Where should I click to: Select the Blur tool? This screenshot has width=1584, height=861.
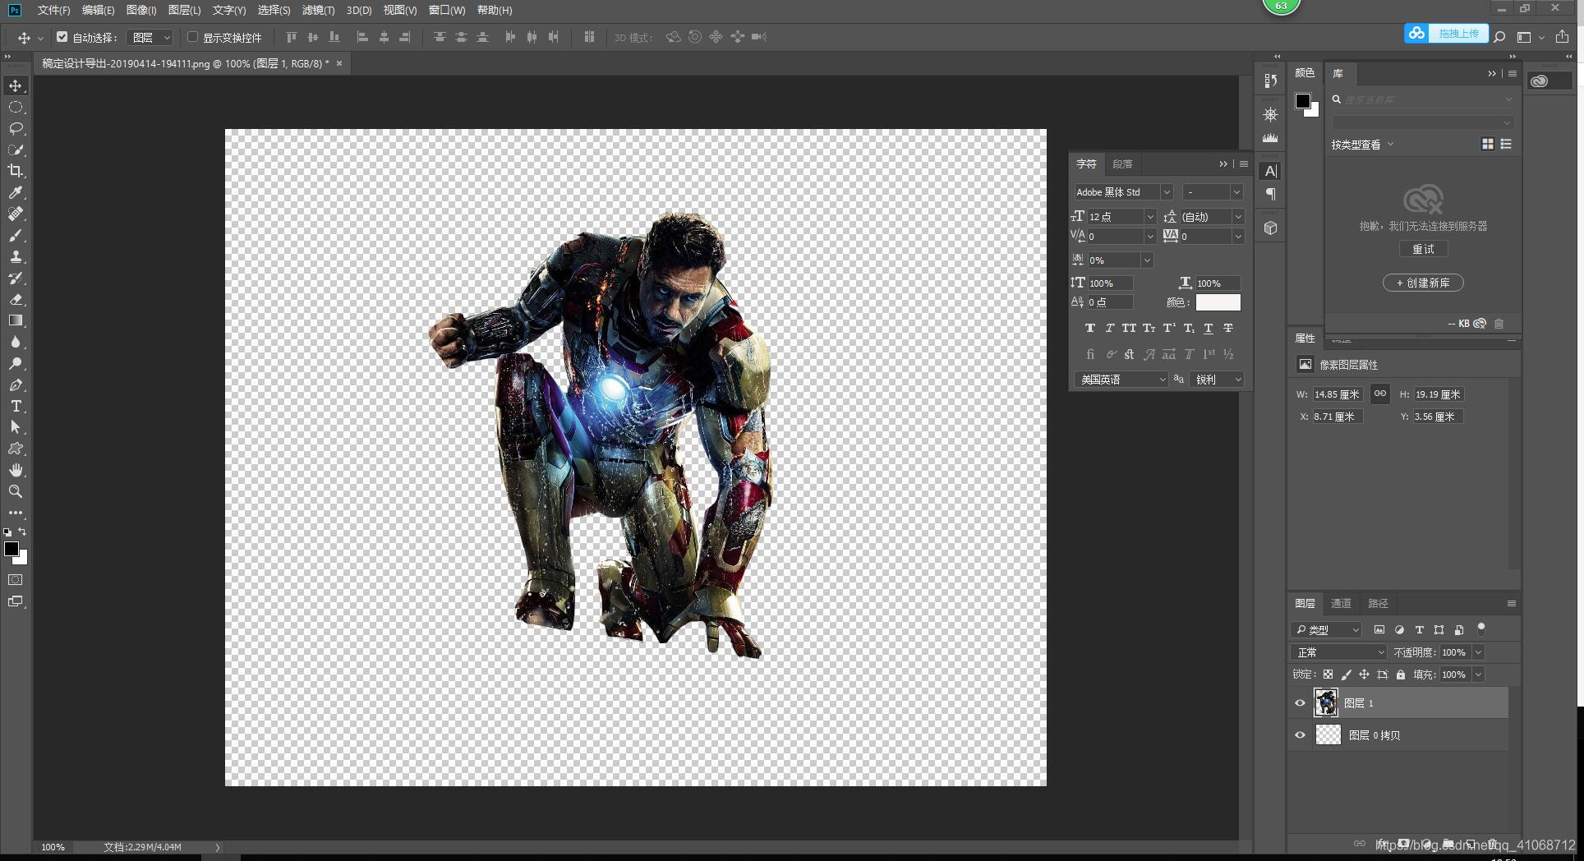[16, 342]
